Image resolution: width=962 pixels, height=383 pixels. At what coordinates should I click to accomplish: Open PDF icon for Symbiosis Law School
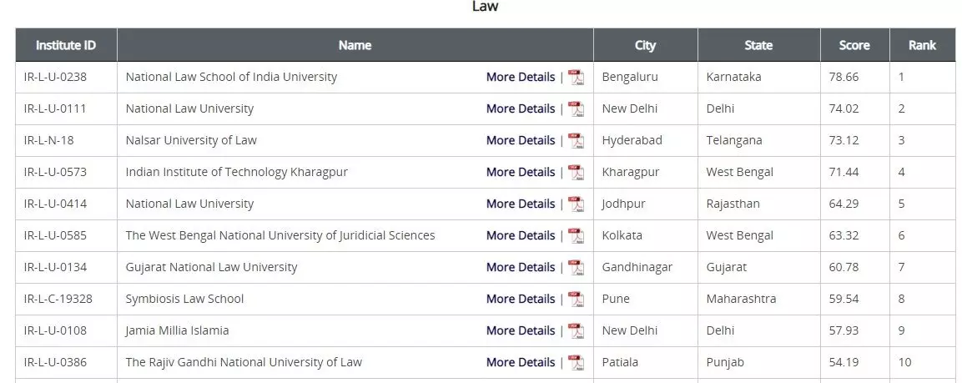[576, 299]
